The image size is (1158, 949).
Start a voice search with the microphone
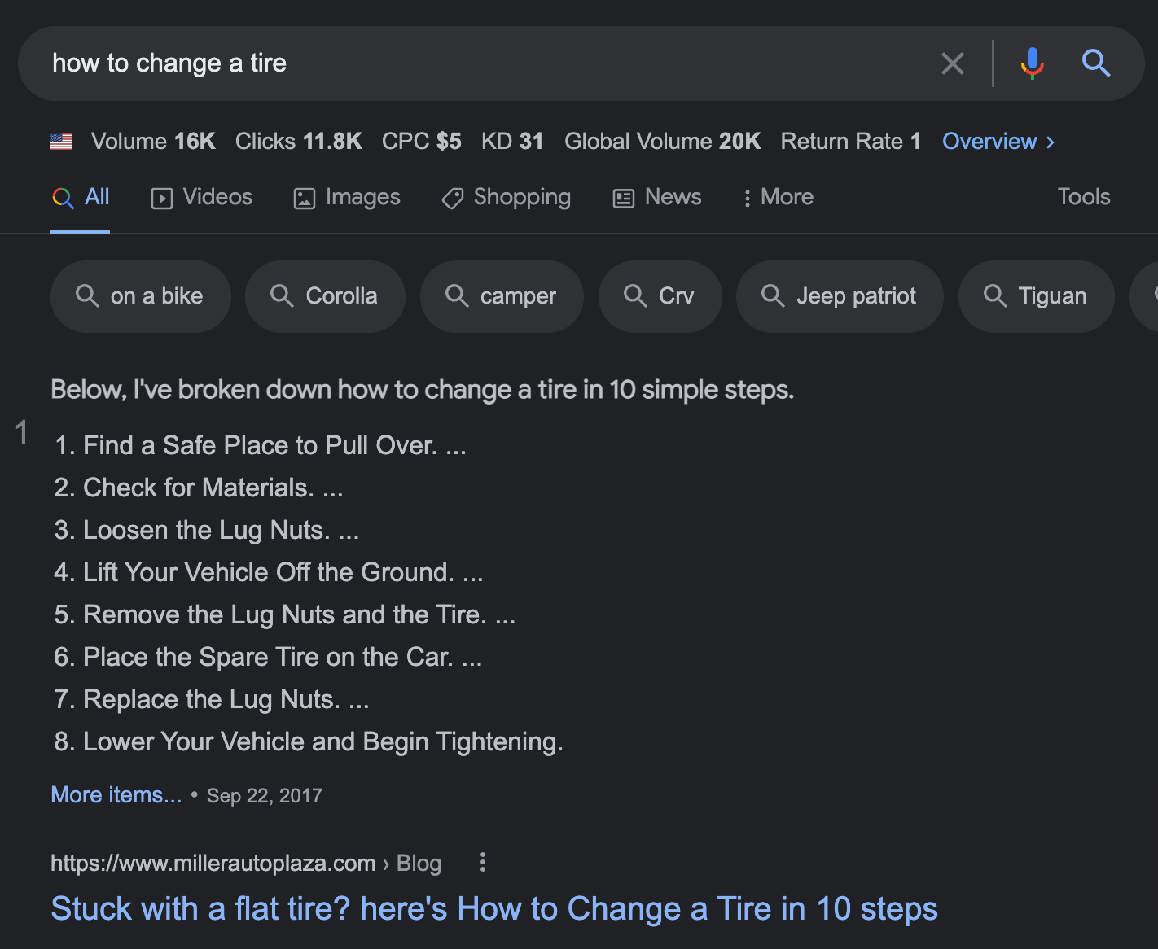pos(1032,63)
